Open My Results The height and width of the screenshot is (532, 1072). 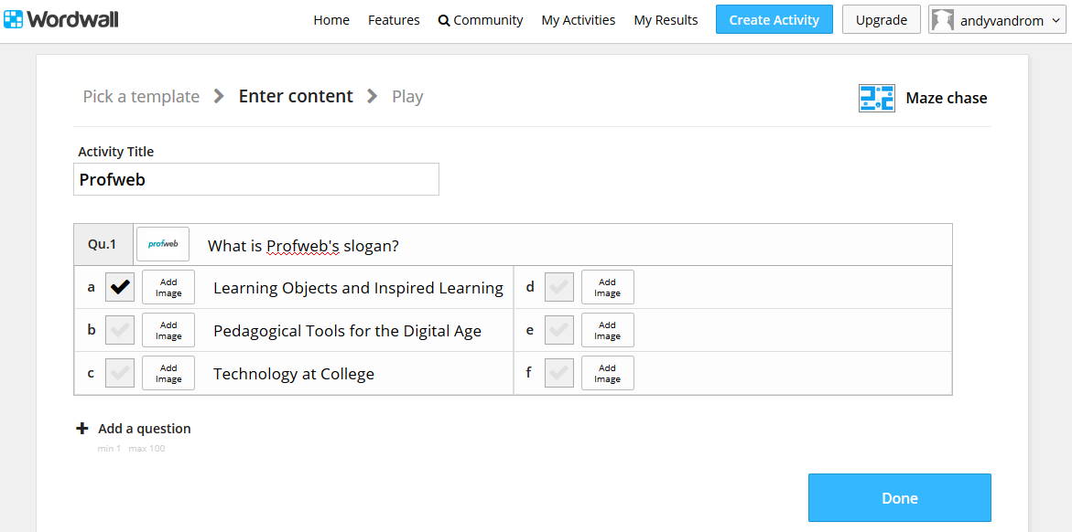[x=666, y=20]
